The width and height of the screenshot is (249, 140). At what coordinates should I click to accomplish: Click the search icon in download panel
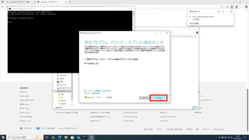(223, 12)
